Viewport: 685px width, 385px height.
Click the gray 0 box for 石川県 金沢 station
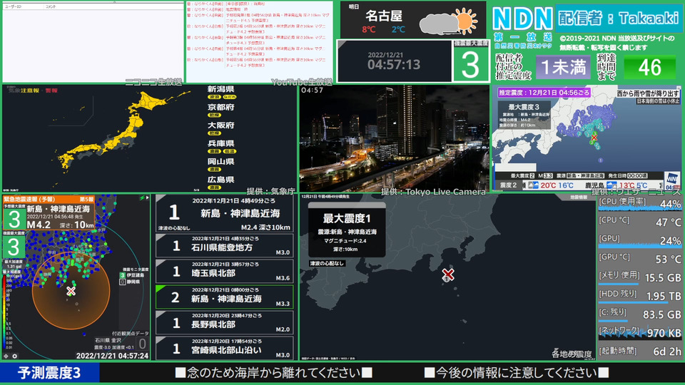coord(142,344)
